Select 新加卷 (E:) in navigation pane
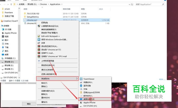The height and width of the screenshot is (108, 178). click(x=9, y=65)
